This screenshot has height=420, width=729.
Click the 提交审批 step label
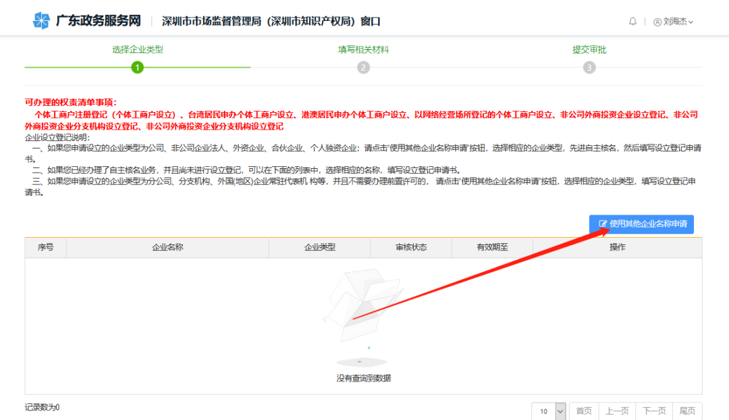click(589, 50)
